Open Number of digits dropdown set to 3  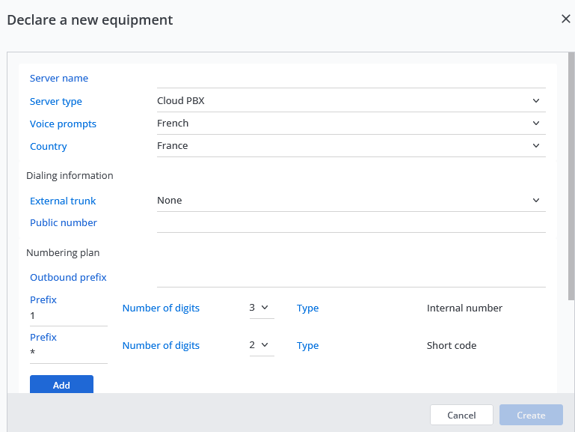[x=262, y=308]
